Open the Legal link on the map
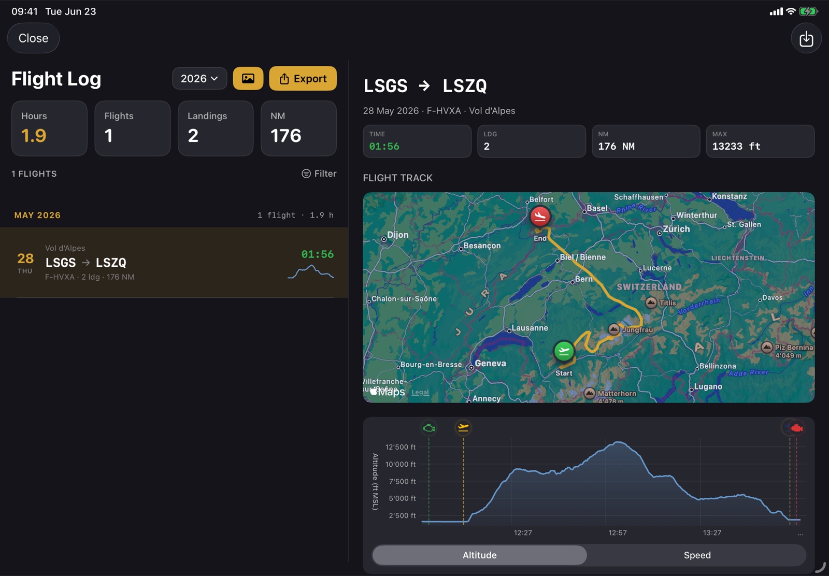Screen dimensions: 829x576 tap(420, 393)
